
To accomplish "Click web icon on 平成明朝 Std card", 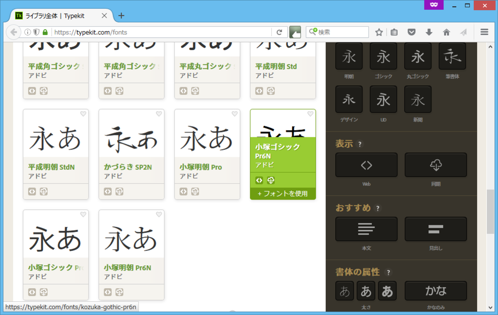I will pos(259,91).
